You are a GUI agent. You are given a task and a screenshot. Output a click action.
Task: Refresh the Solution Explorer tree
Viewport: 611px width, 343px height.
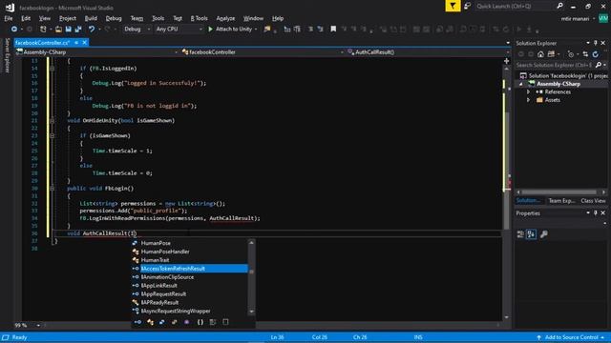click(596, 54)
